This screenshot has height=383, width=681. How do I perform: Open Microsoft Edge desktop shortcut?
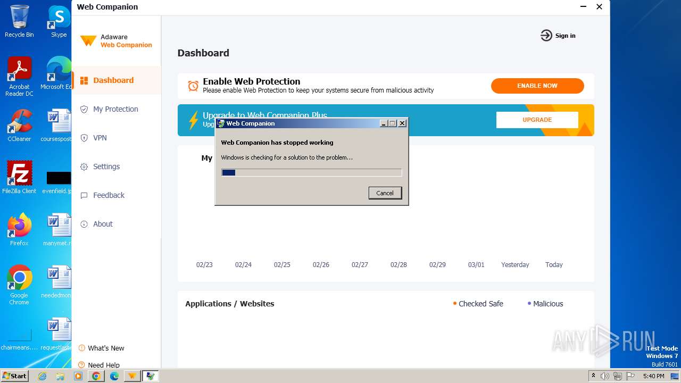[x=56, y=73]
